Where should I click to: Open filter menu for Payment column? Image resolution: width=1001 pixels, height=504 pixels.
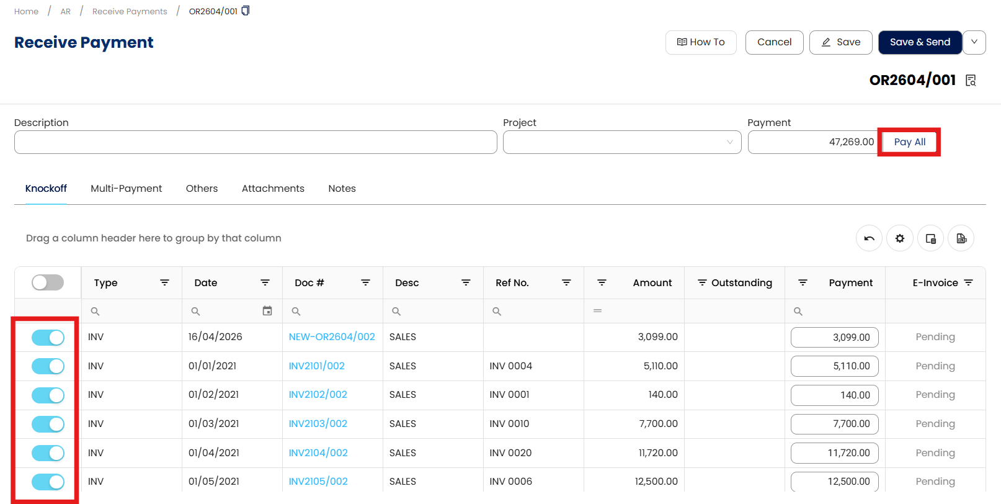pyautogui.click(x=803, y=282)
